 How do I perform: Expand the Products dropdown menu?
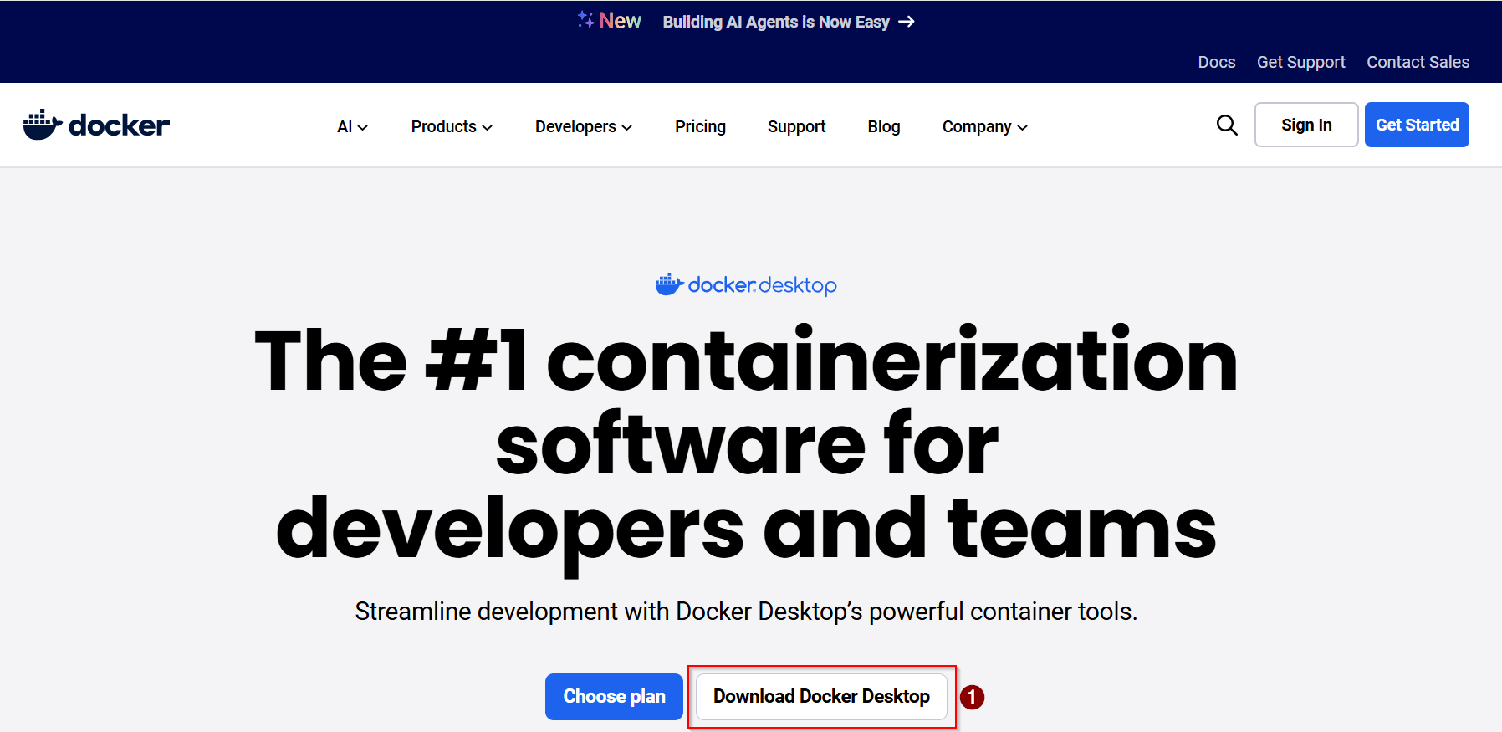452,126
